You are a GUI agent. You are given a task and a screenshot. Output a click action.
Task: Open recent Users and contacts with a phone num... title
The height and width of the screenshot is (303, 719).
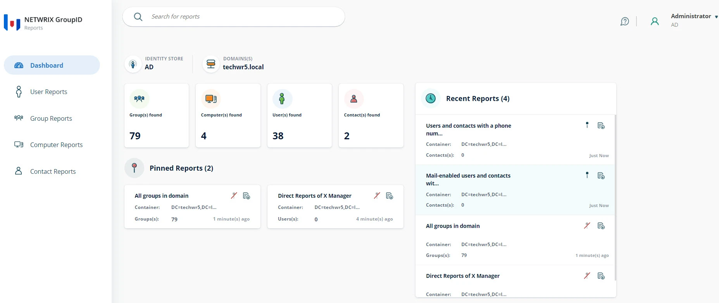click(x=469, y=130)
